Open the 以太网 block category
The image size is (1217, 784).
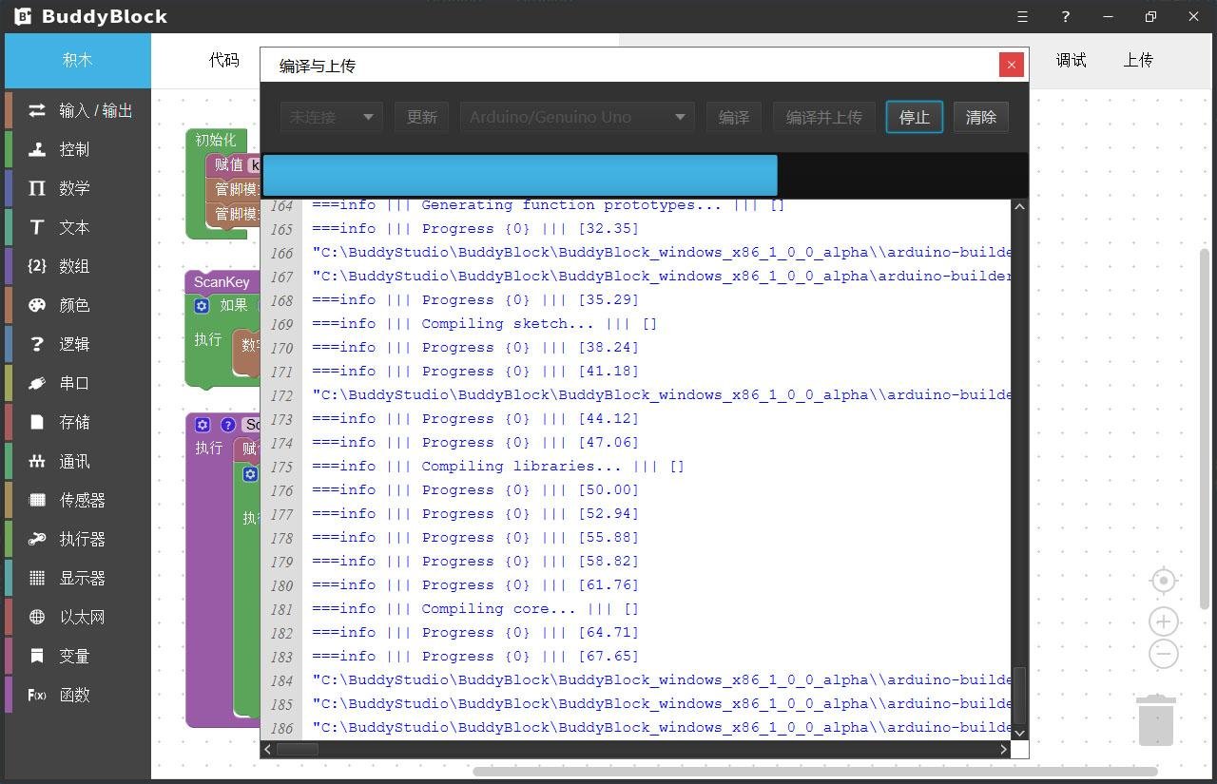pos(78,617)
